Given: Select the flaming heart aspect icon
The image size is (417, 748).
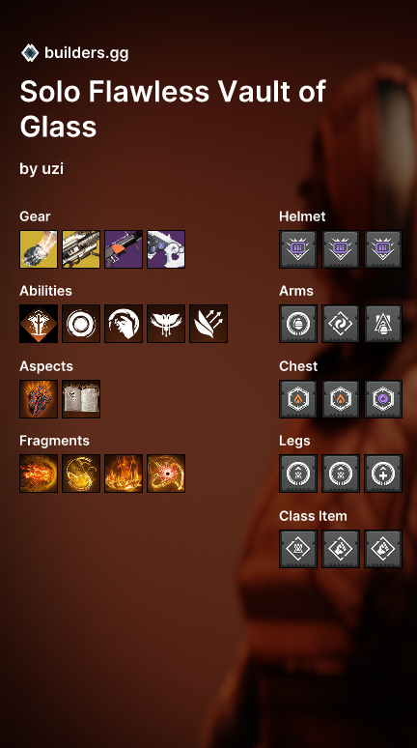Looking at the screenshot, I should tap(39, 399).
